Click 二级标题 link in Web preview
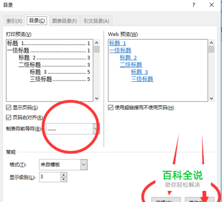This screenshot has height=202, width=222. point(131,65)
